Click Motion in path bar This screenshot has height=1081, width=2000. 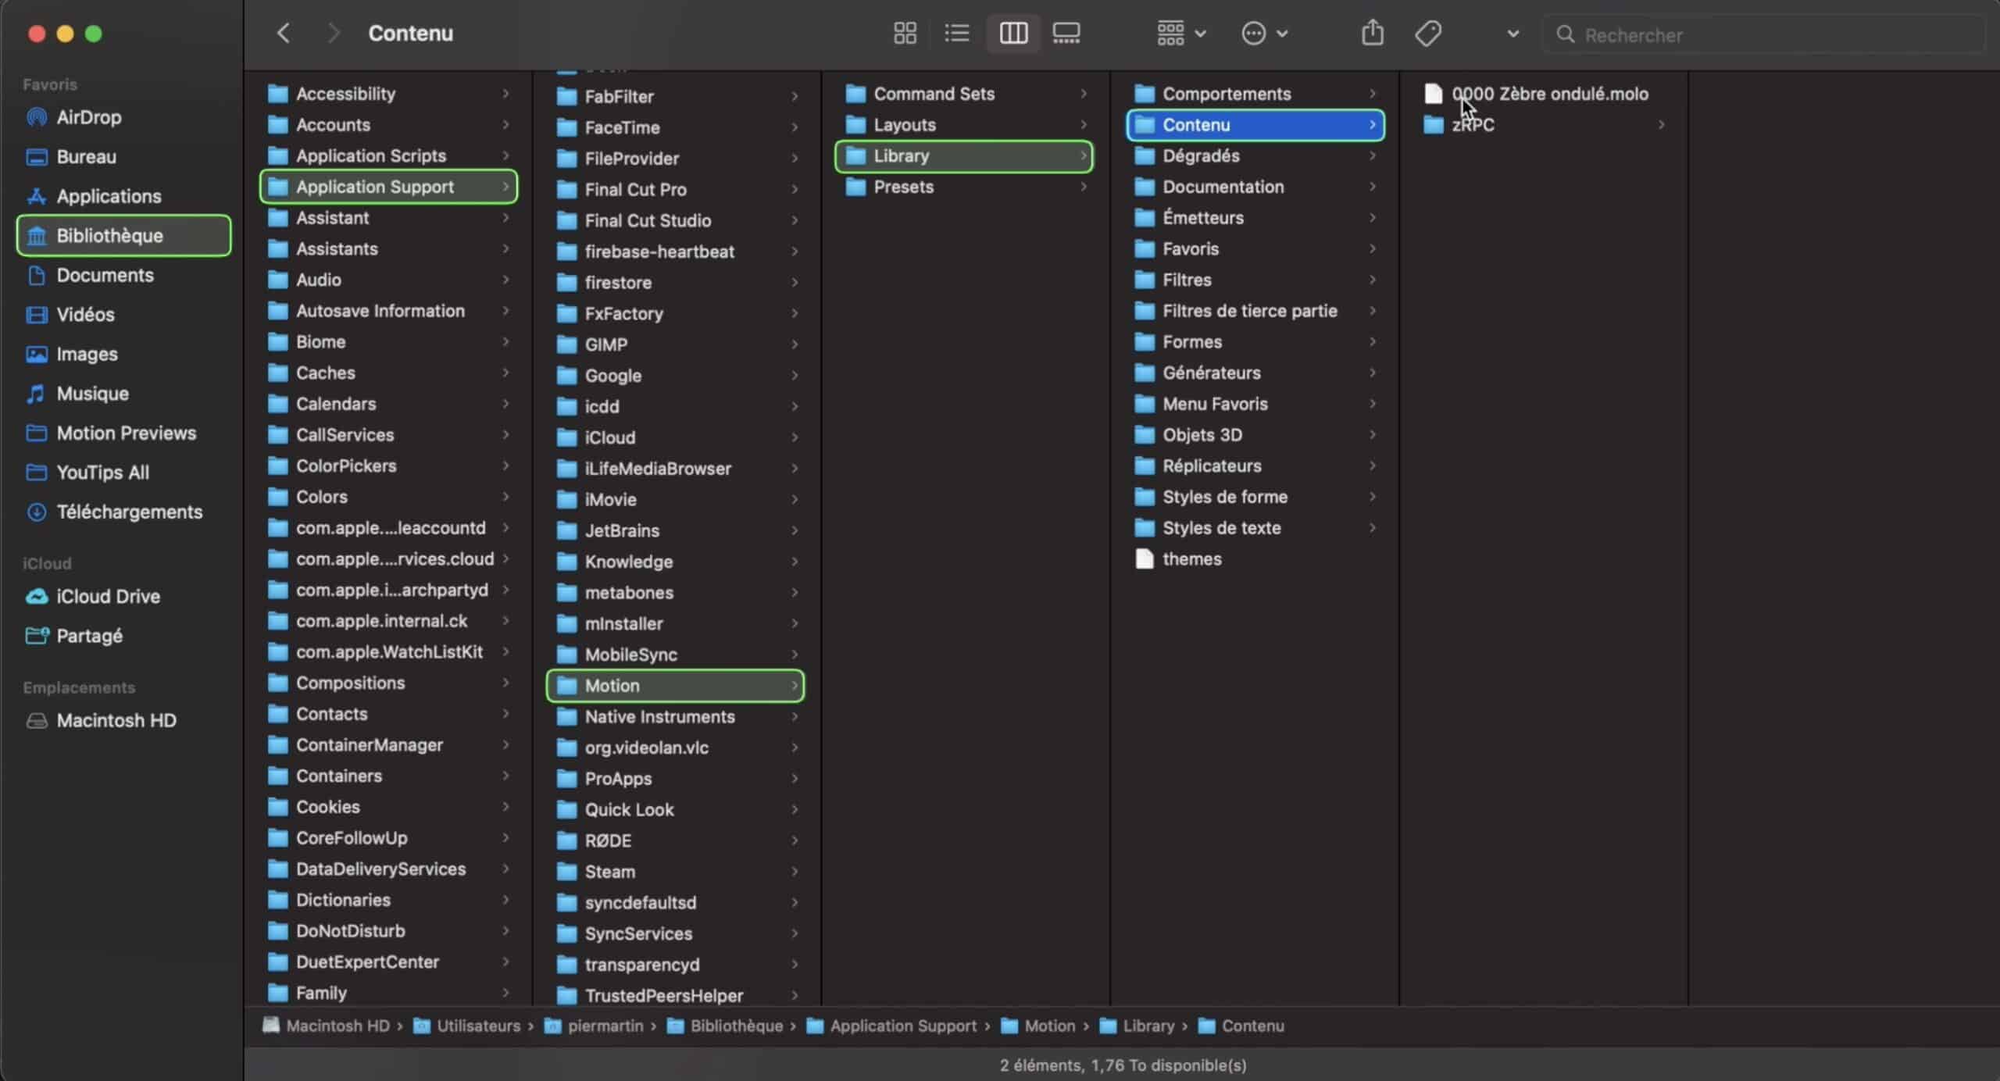pyautogui.click(x=1037, y=1026)
